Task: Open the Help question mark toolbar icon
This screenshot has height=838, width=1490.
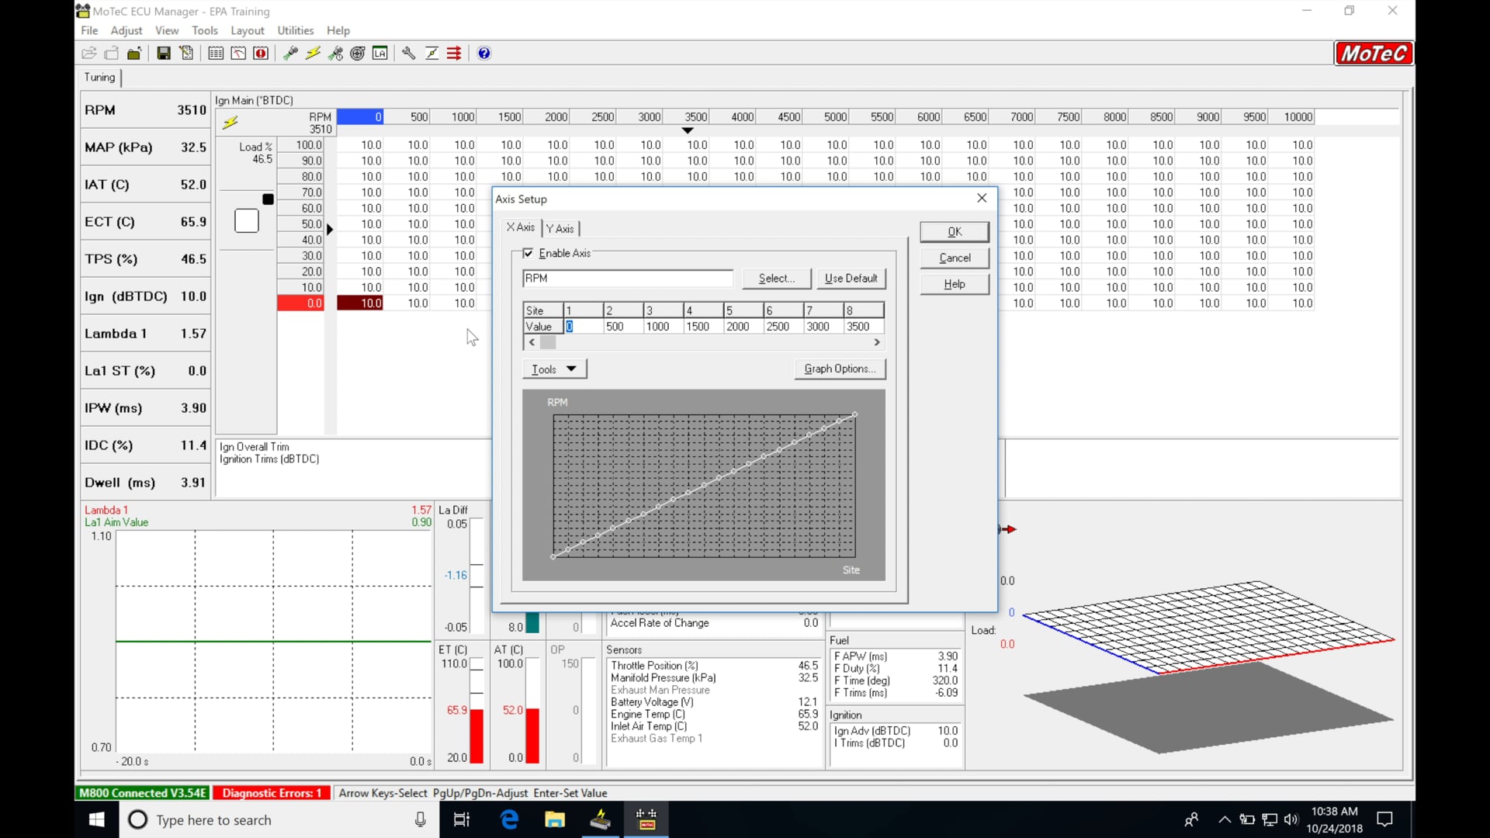Action: click(x=484, y=53)
